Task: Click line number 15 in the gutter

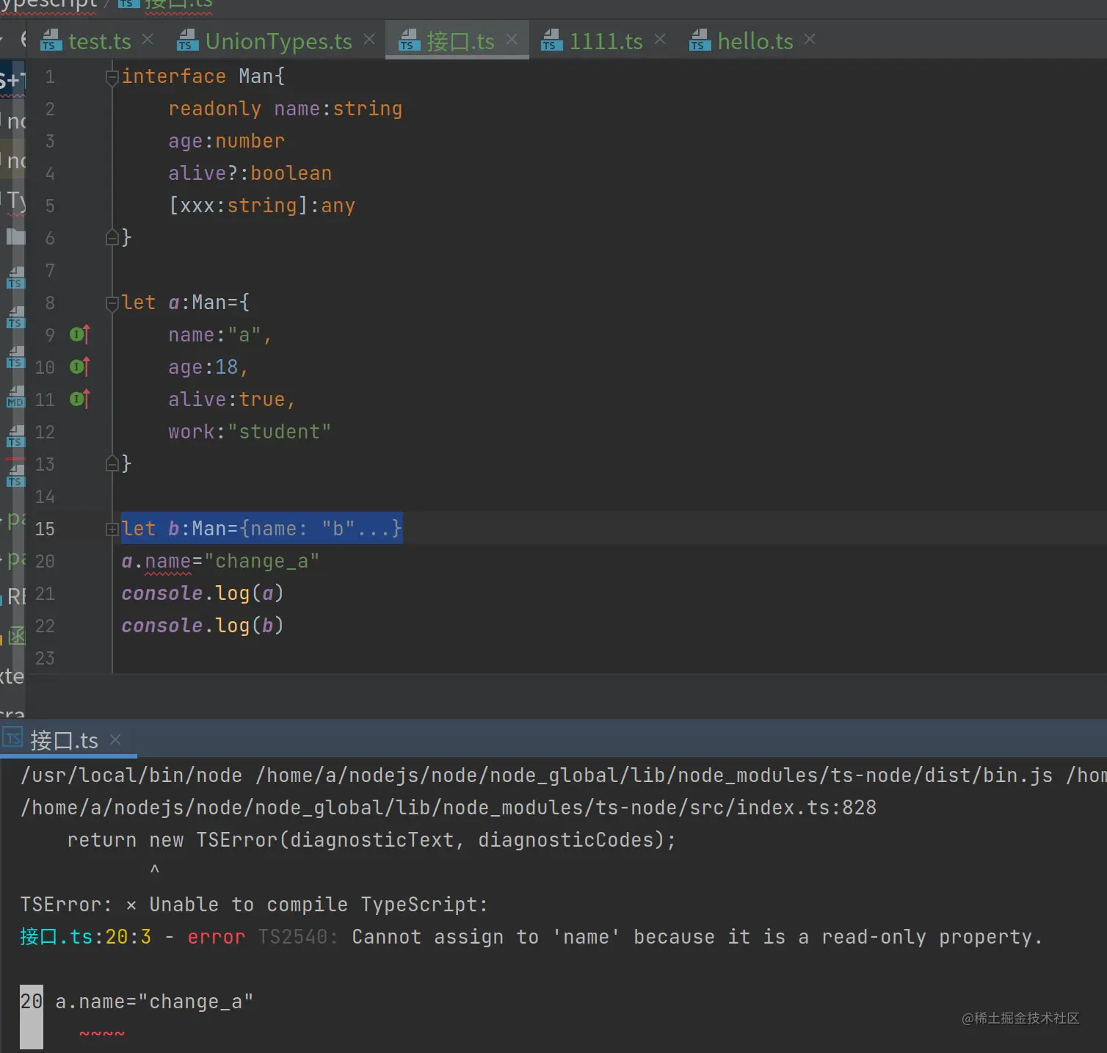Action: click(45, 529)
